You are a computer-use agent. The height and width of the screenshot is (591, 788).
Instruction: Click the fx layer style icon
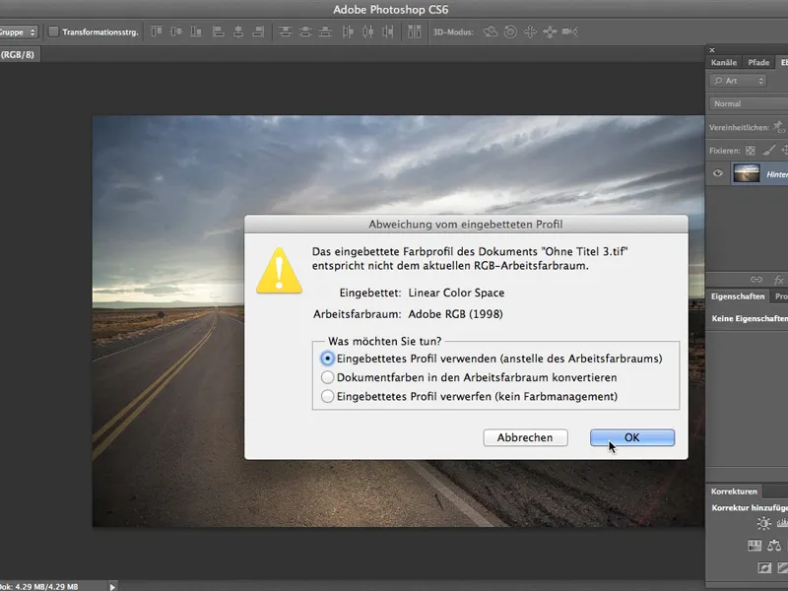(779, 280)
